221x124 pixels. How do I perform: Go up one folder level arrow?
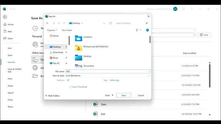(x=64, y=23)
